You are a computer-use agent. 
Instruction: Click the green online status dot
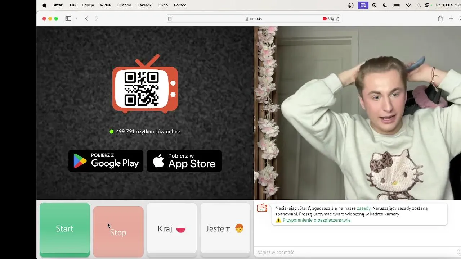coord(112,132)
